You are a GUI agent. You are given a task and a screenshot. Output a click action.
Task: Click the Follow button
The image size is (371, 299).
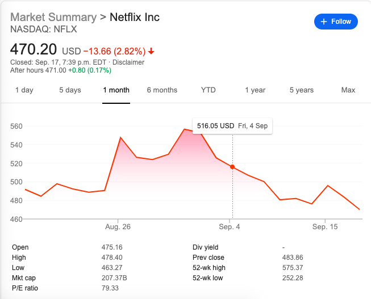pos(336,22)
